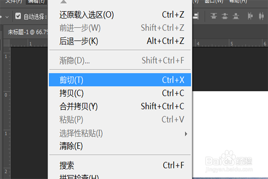This screenshot has height=179, width=268.
Task: Select 还原载入选区(O) menu entry
Action: click(x=120, y=15)
